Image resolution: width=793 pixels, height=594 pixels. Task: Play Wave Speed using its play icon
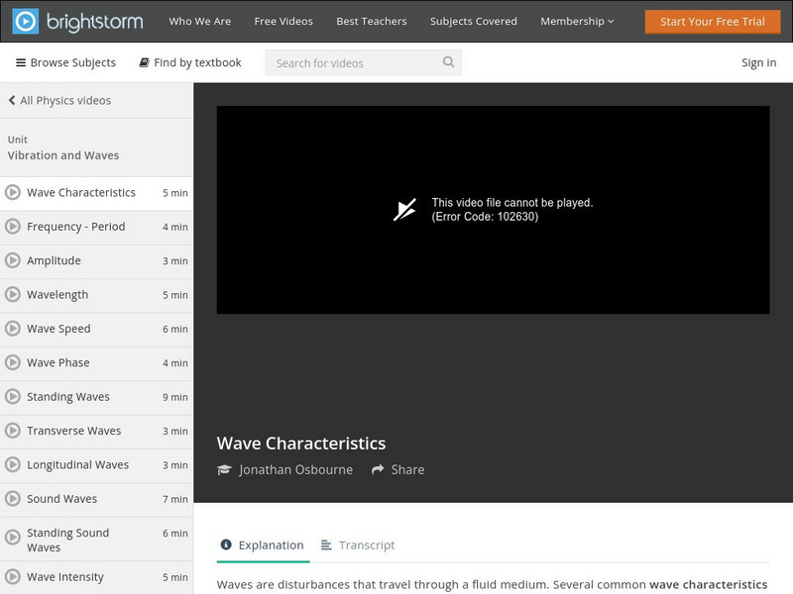point(12,329)
